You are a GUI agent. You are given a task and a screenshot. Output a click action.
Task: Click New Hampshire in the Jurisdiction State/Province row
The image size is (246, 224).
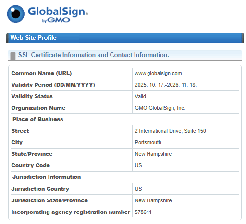click(153, 200)
